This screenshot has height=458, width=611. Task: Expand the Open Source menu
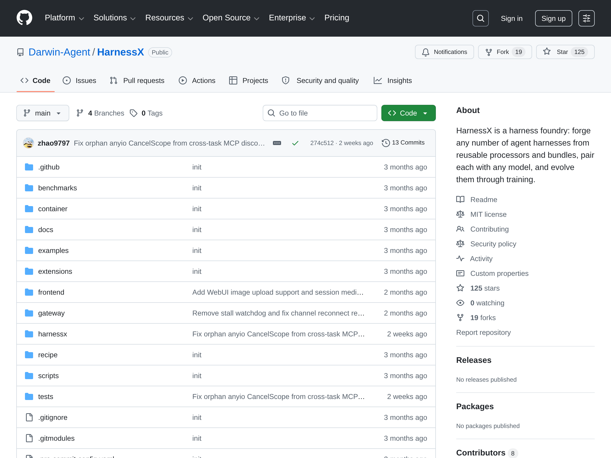pyautogui.click(x=231, y=18)
